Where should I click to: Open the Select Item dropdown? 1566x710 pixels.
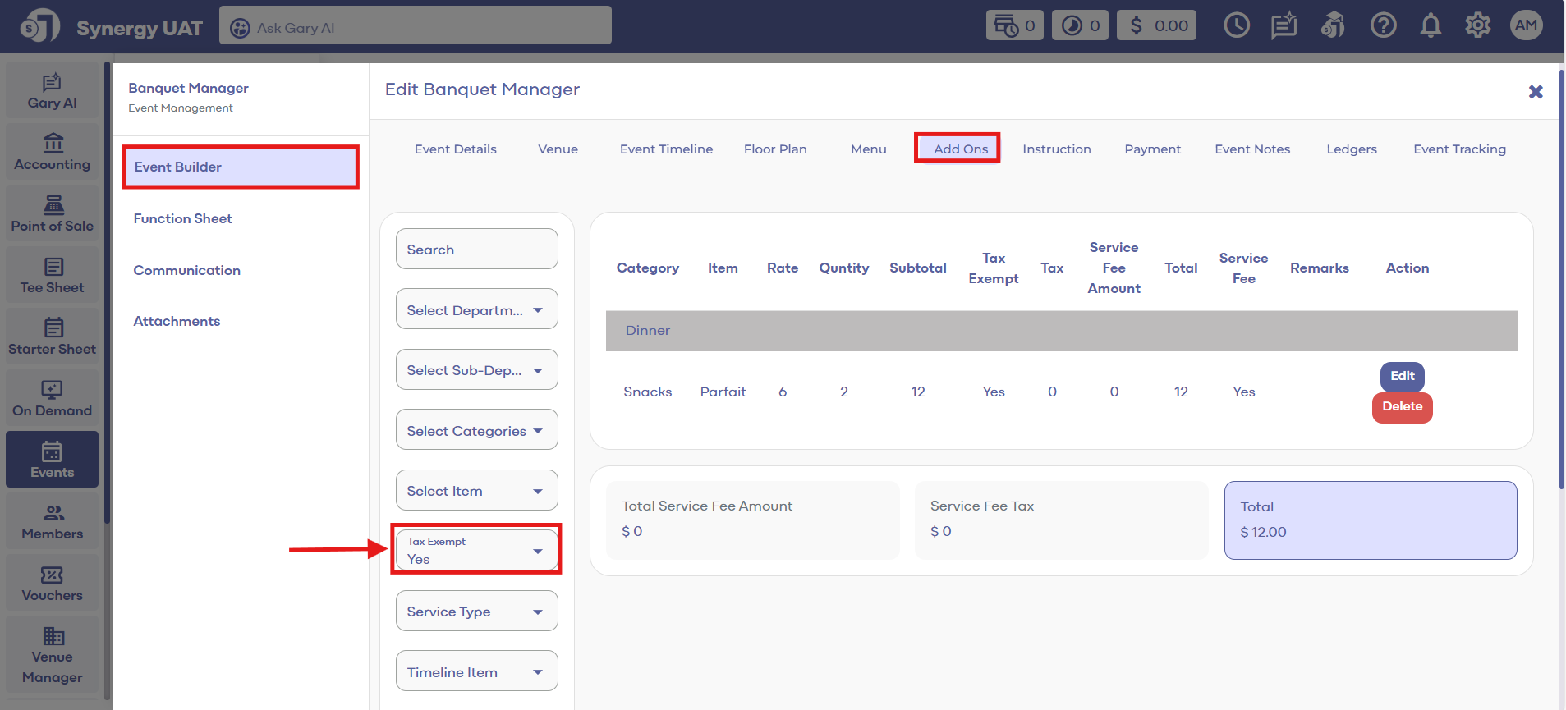476,491
